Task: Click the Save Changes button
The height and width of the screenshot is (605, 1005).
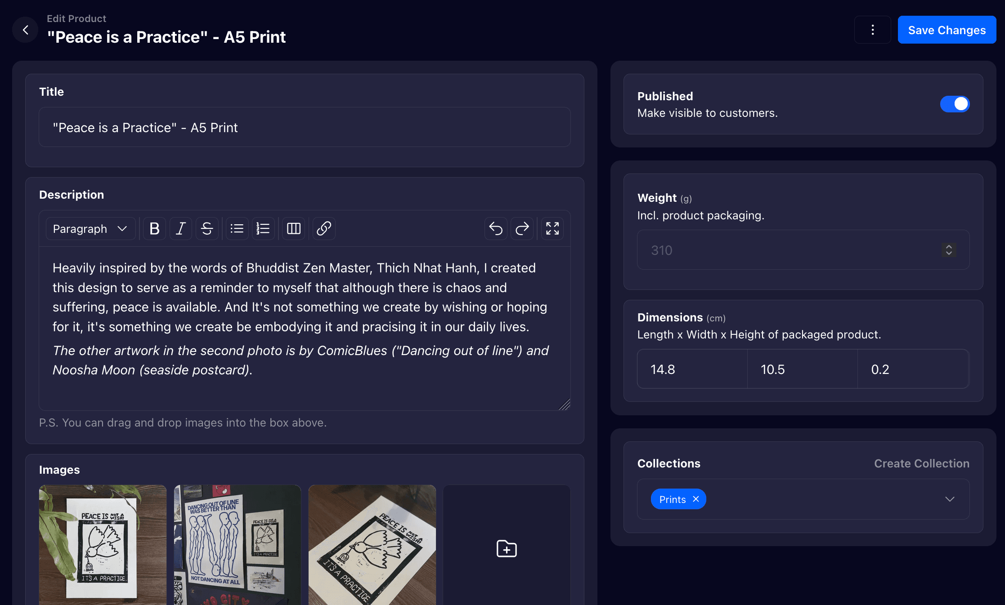Action: tap(947, 30)
